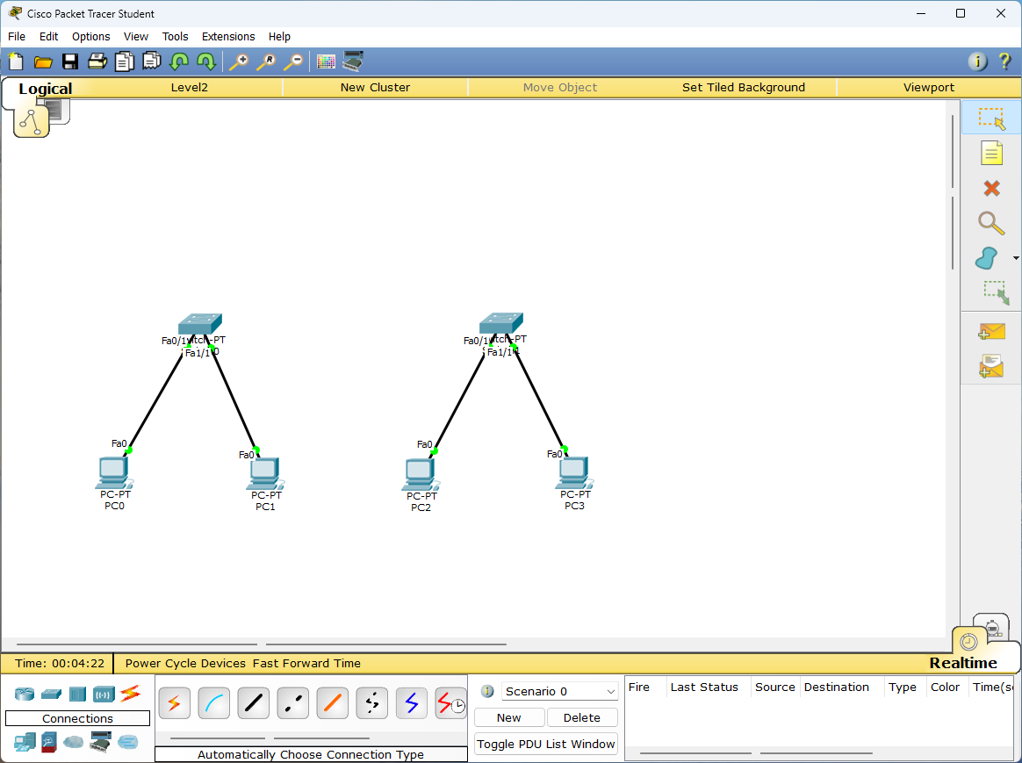Image resolution: width=1022 pixels, height=763 pixels.
Task: Click the New file toolbar icon
Action: pos(16,61)
